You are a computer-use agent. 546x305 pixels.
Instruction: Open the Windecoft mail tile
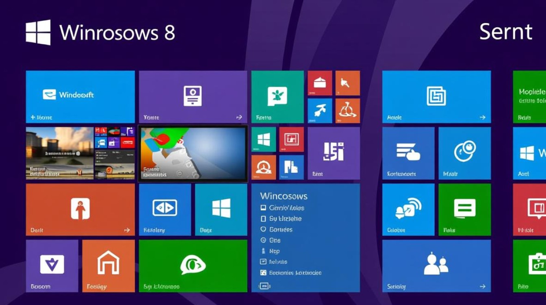(80, 96)
